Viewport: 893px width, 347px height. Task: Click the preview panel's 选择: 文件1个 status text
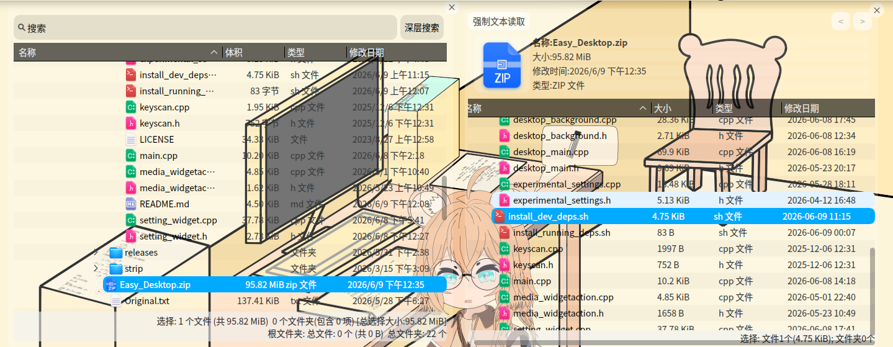[x=807, y=339]
